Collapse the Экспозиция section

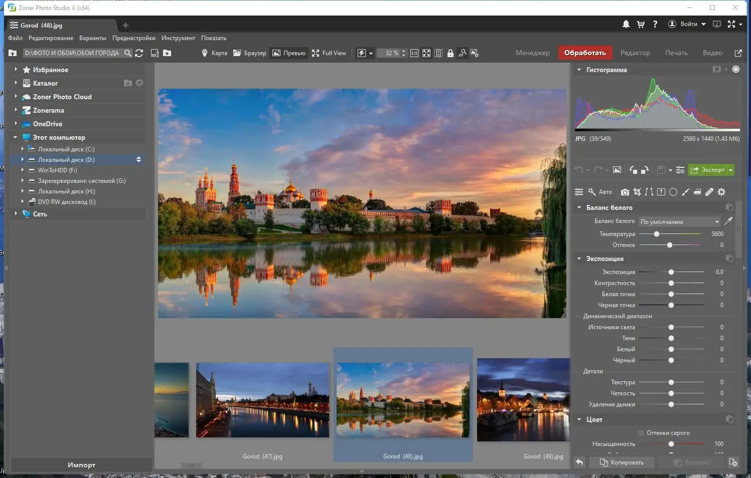579,259
